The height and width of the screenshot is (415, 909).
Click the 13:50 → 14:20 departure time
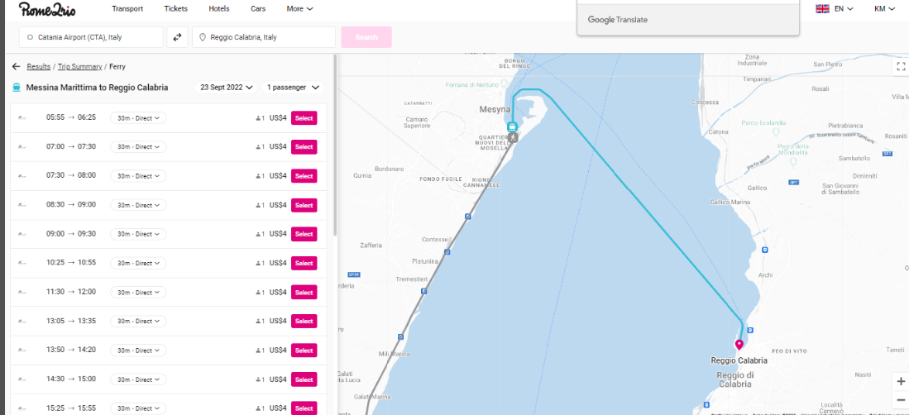tap(71, 350)
